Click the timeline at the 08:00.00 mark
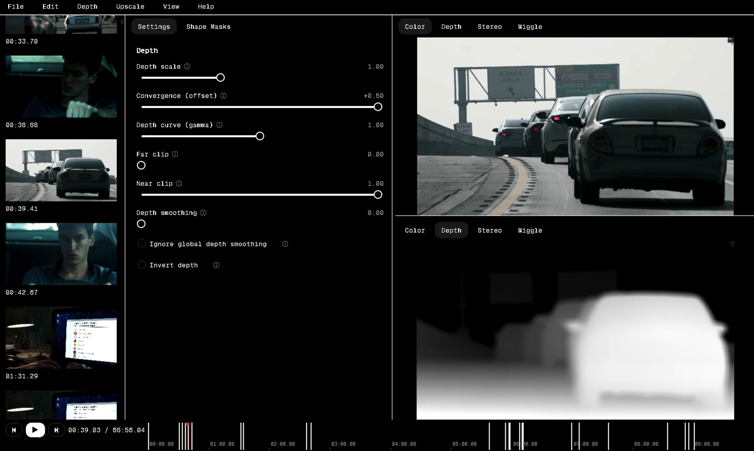This screenshot has height=451, width=754. coord(646,444)
